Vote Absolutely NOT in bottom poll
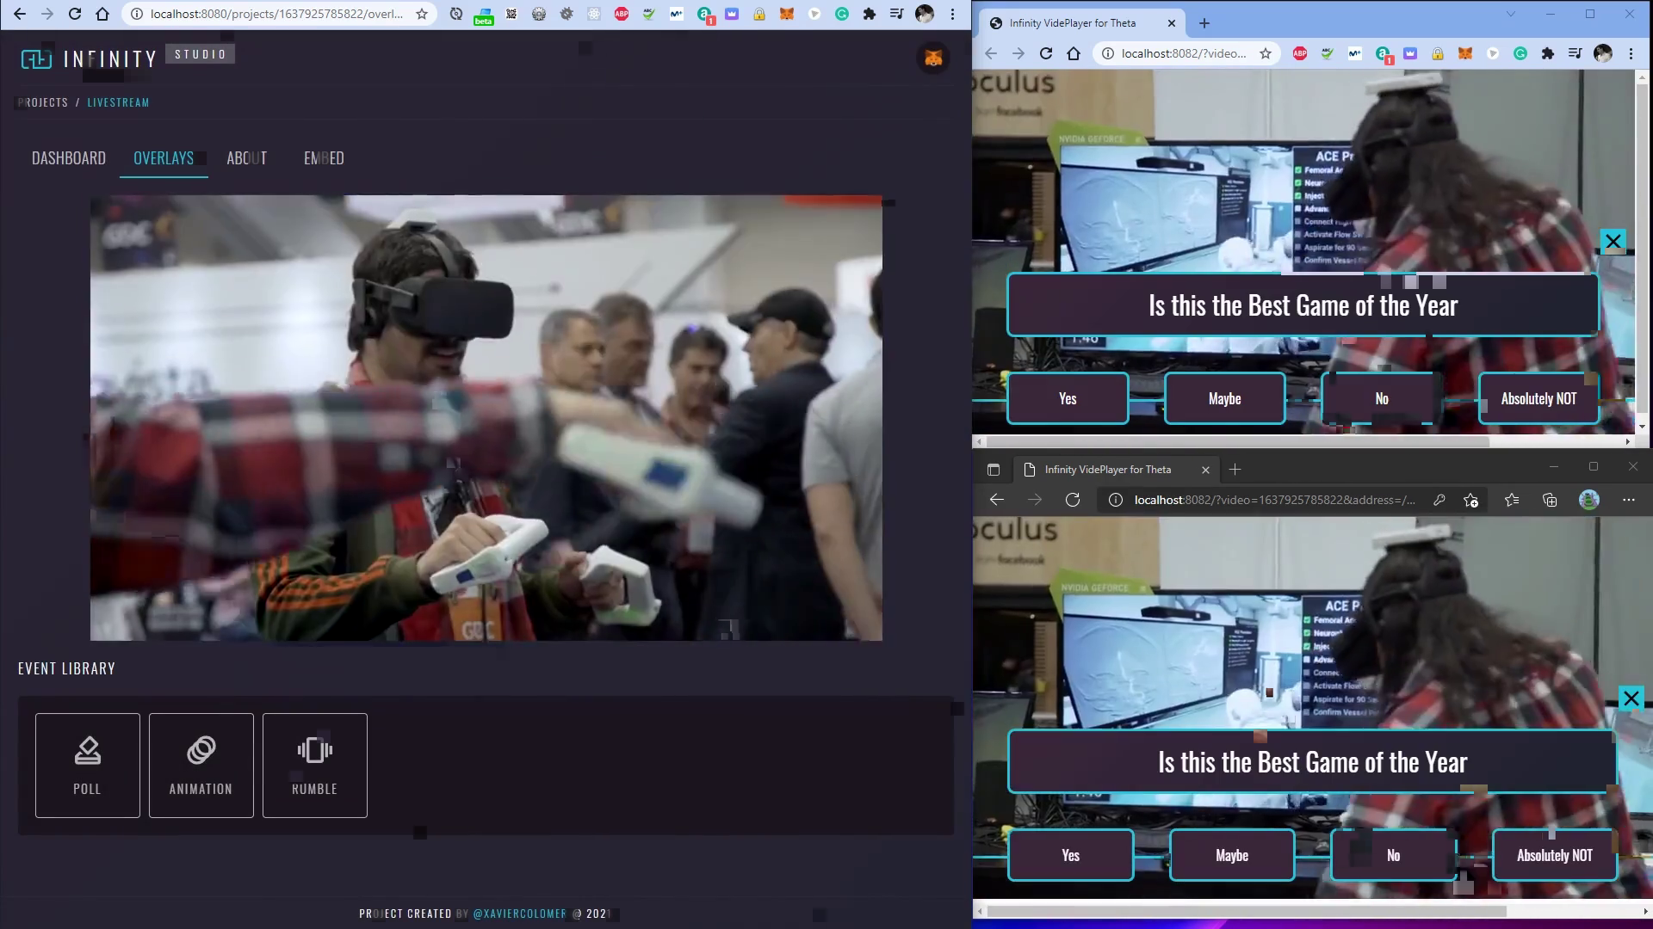Screen dimensions: 1653x929 [x=1554, y=855]
